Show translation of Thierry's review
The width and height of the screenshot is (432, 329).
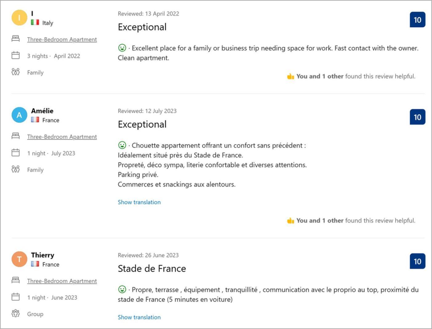[139, 317]
